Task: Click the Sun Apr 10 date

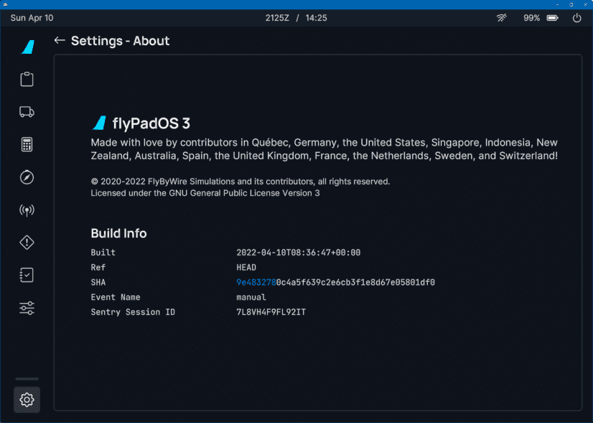Action: [32, 18]
